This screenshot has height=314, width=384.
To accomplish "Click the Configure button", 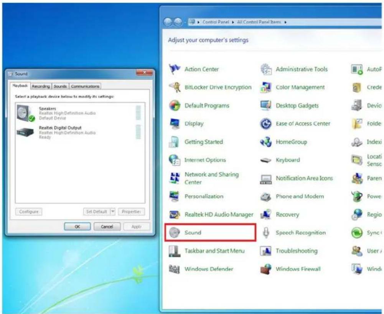I will pos(29,211).
